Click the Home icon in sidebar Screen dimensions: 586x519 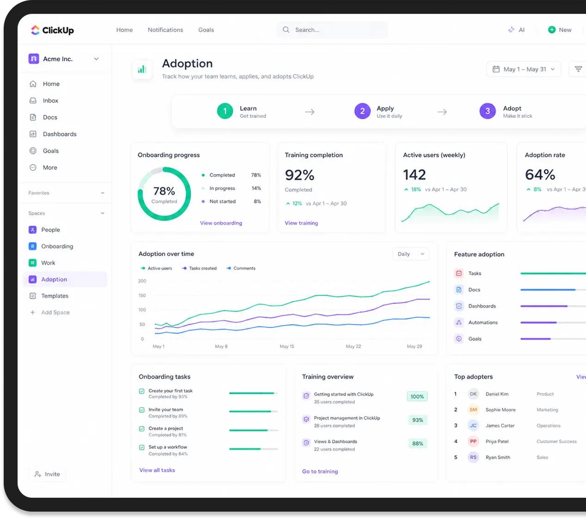[x=33, y=84]
